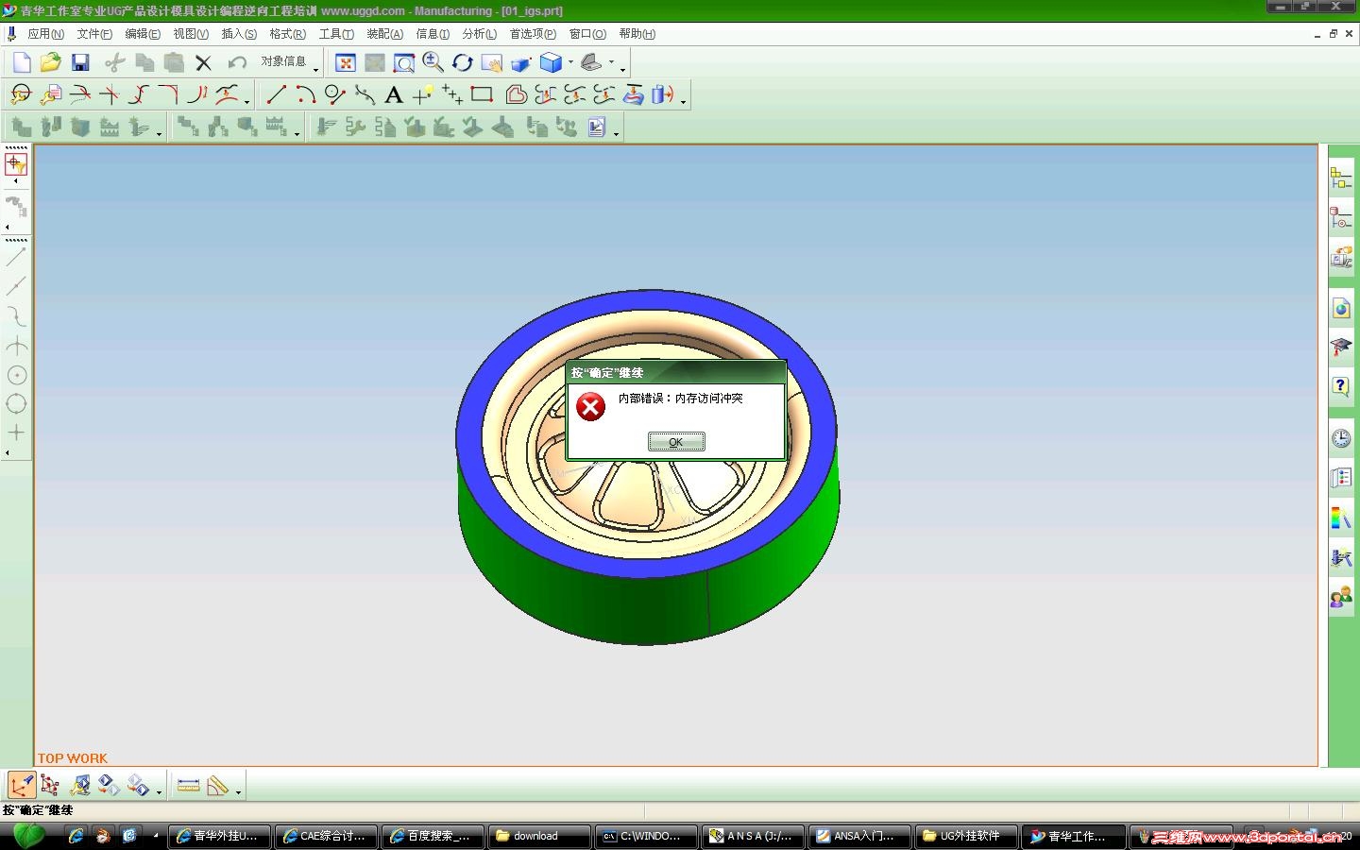Image resolution: width=1360 pixels, height=850 pixels.
Task: Click OK in the error dialog
Action: point(676,442)
